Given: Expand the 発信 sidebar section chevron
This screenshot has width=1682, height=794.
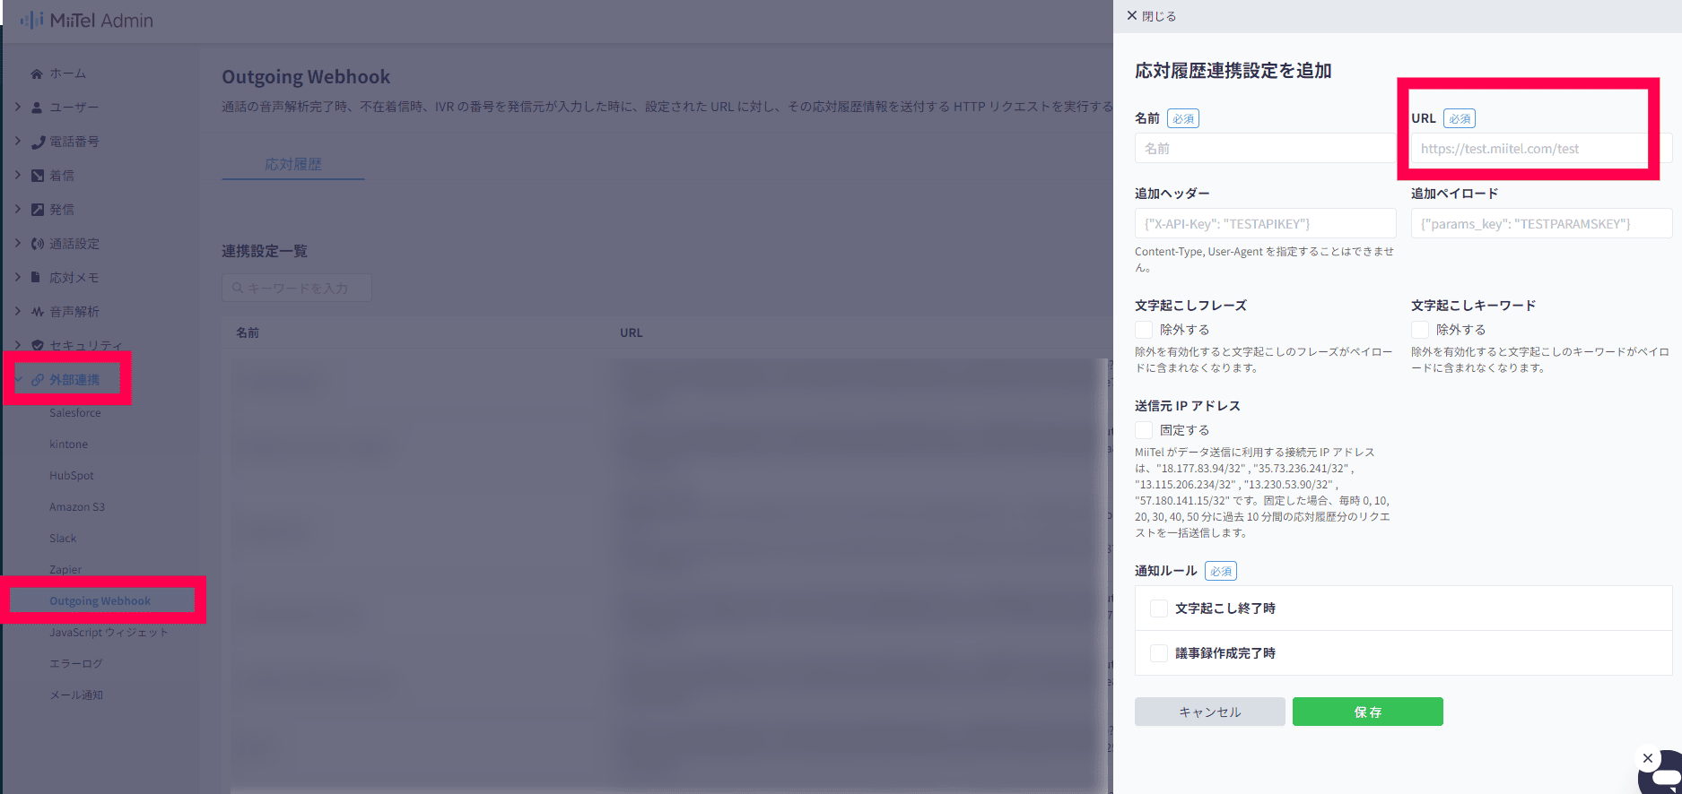Looking at the screenshot, I should 18,210.
